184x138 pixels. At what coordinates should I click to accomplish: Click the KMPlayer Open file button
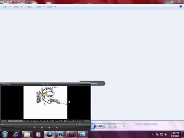point(60,121)
